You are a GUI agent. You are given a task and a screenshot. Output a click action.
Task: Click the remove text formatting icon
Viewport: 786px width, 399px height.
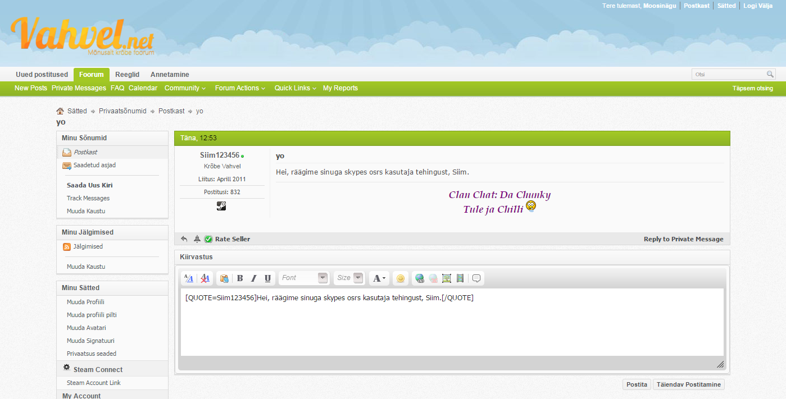click(x=205, y=278)
